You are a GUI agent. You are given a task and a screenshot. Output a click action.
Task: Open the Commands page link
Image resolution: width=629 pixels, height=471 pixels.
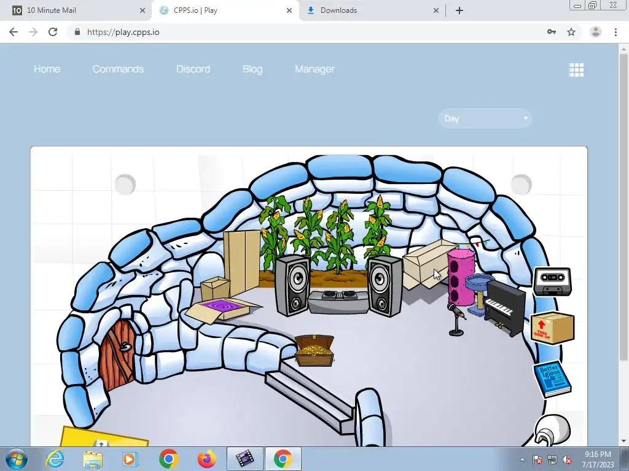click(x=118, y=69)
